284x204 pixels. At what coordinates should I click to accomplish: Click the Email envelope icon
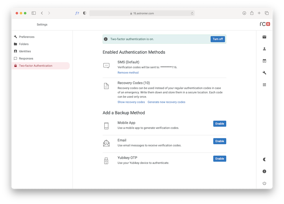pyautogui.click(x=106, y=143)
